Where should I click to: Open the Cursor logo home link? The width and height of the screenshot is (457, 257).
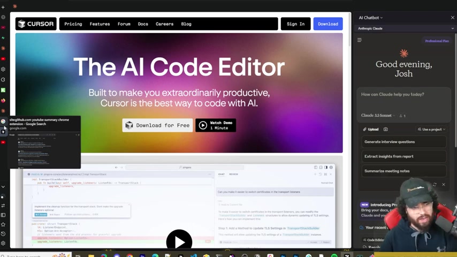[x=36, y=24]
